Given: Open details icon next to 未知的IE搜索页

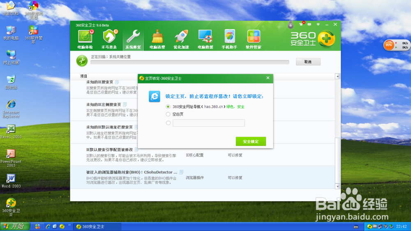Looking at the screenshot, I should (x=117, y=82).
